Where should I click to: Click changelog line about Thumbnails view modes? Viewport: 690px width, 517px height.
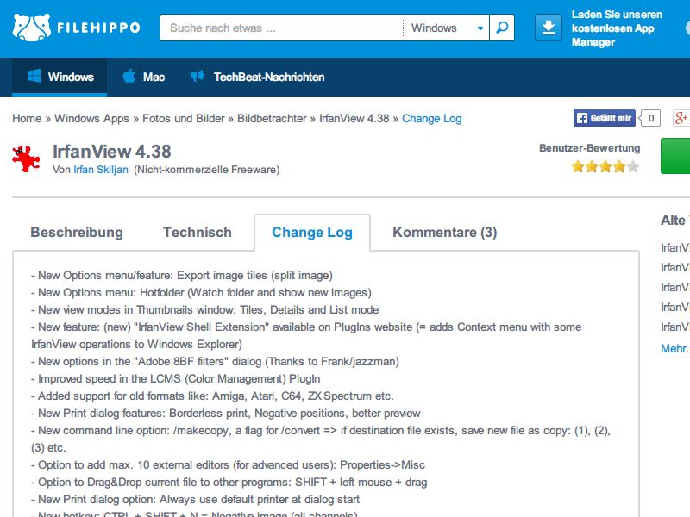tap(204, 310)
